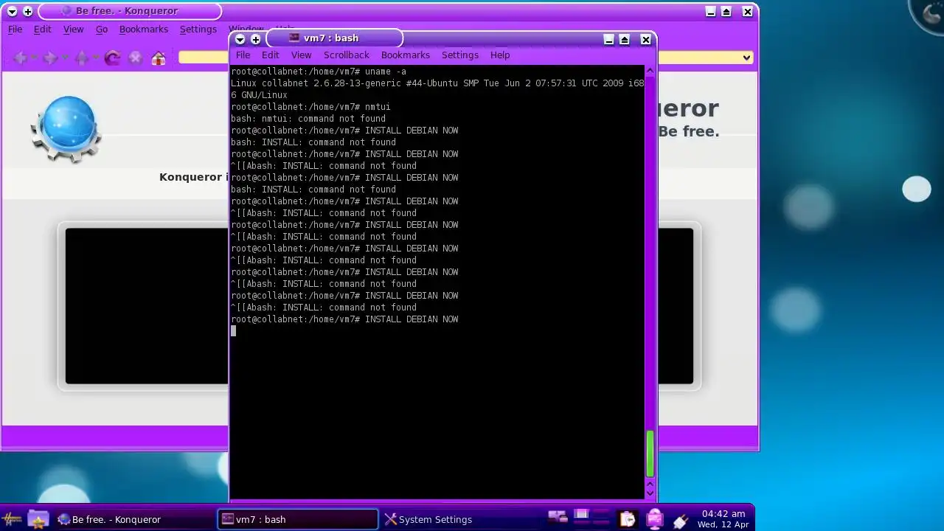Click the 'Be free.' tagline text
Screen dimensions: 944x531
[x=688, y=132]
